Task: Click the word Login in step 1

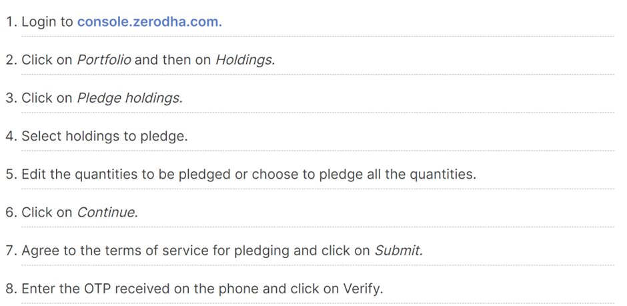Action: (37, 22)
